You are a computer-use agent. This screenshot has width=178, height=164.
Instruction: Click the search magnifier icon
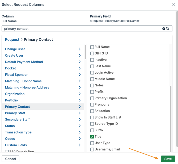click(x=168, y=29)
